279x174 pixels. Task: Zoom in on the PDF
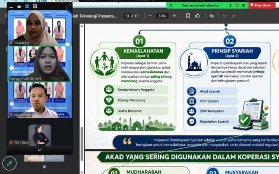click(x=174, y=16)
